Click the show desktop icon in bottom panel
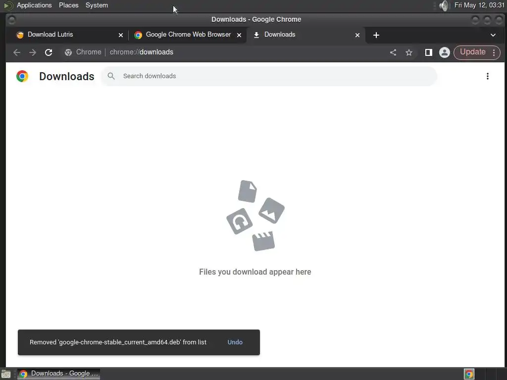This screenshot has width=507, height=380. pos(6,374)
